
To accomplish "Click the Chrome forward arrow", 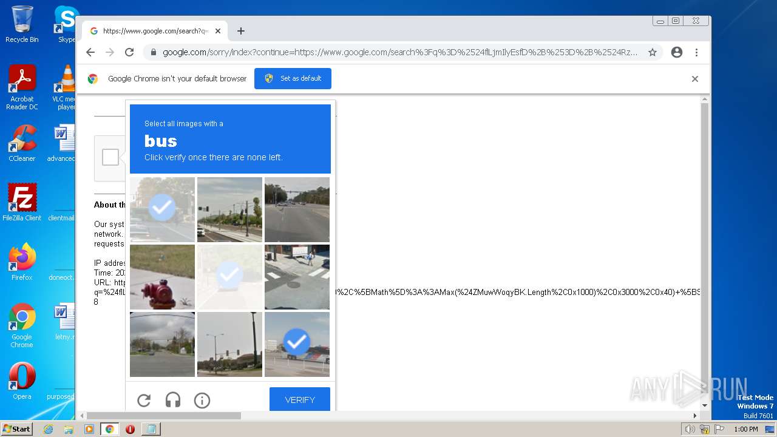I will pos(110,52).
